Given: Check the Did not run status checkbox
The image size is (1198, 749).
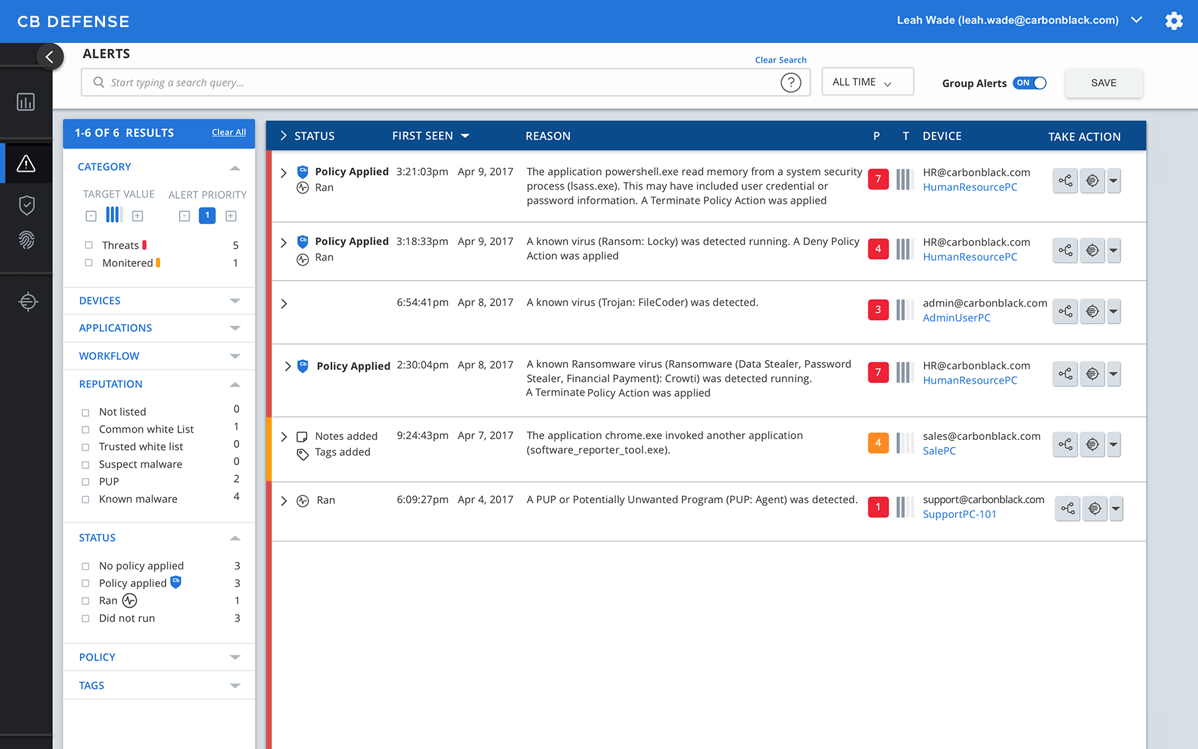Looking at the screenshot, I should tap(85, 619).
